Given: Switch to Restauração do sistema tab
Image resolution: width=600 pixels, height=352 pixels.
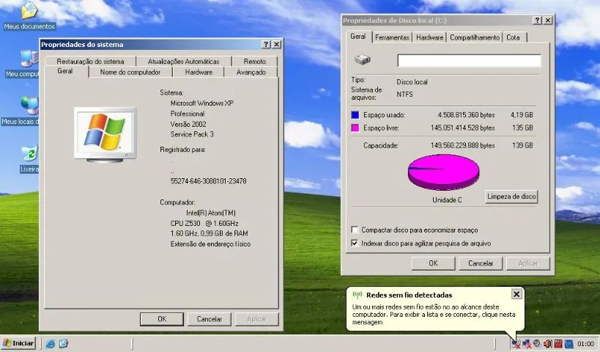Looking at the screenshot, I should 90,62.
